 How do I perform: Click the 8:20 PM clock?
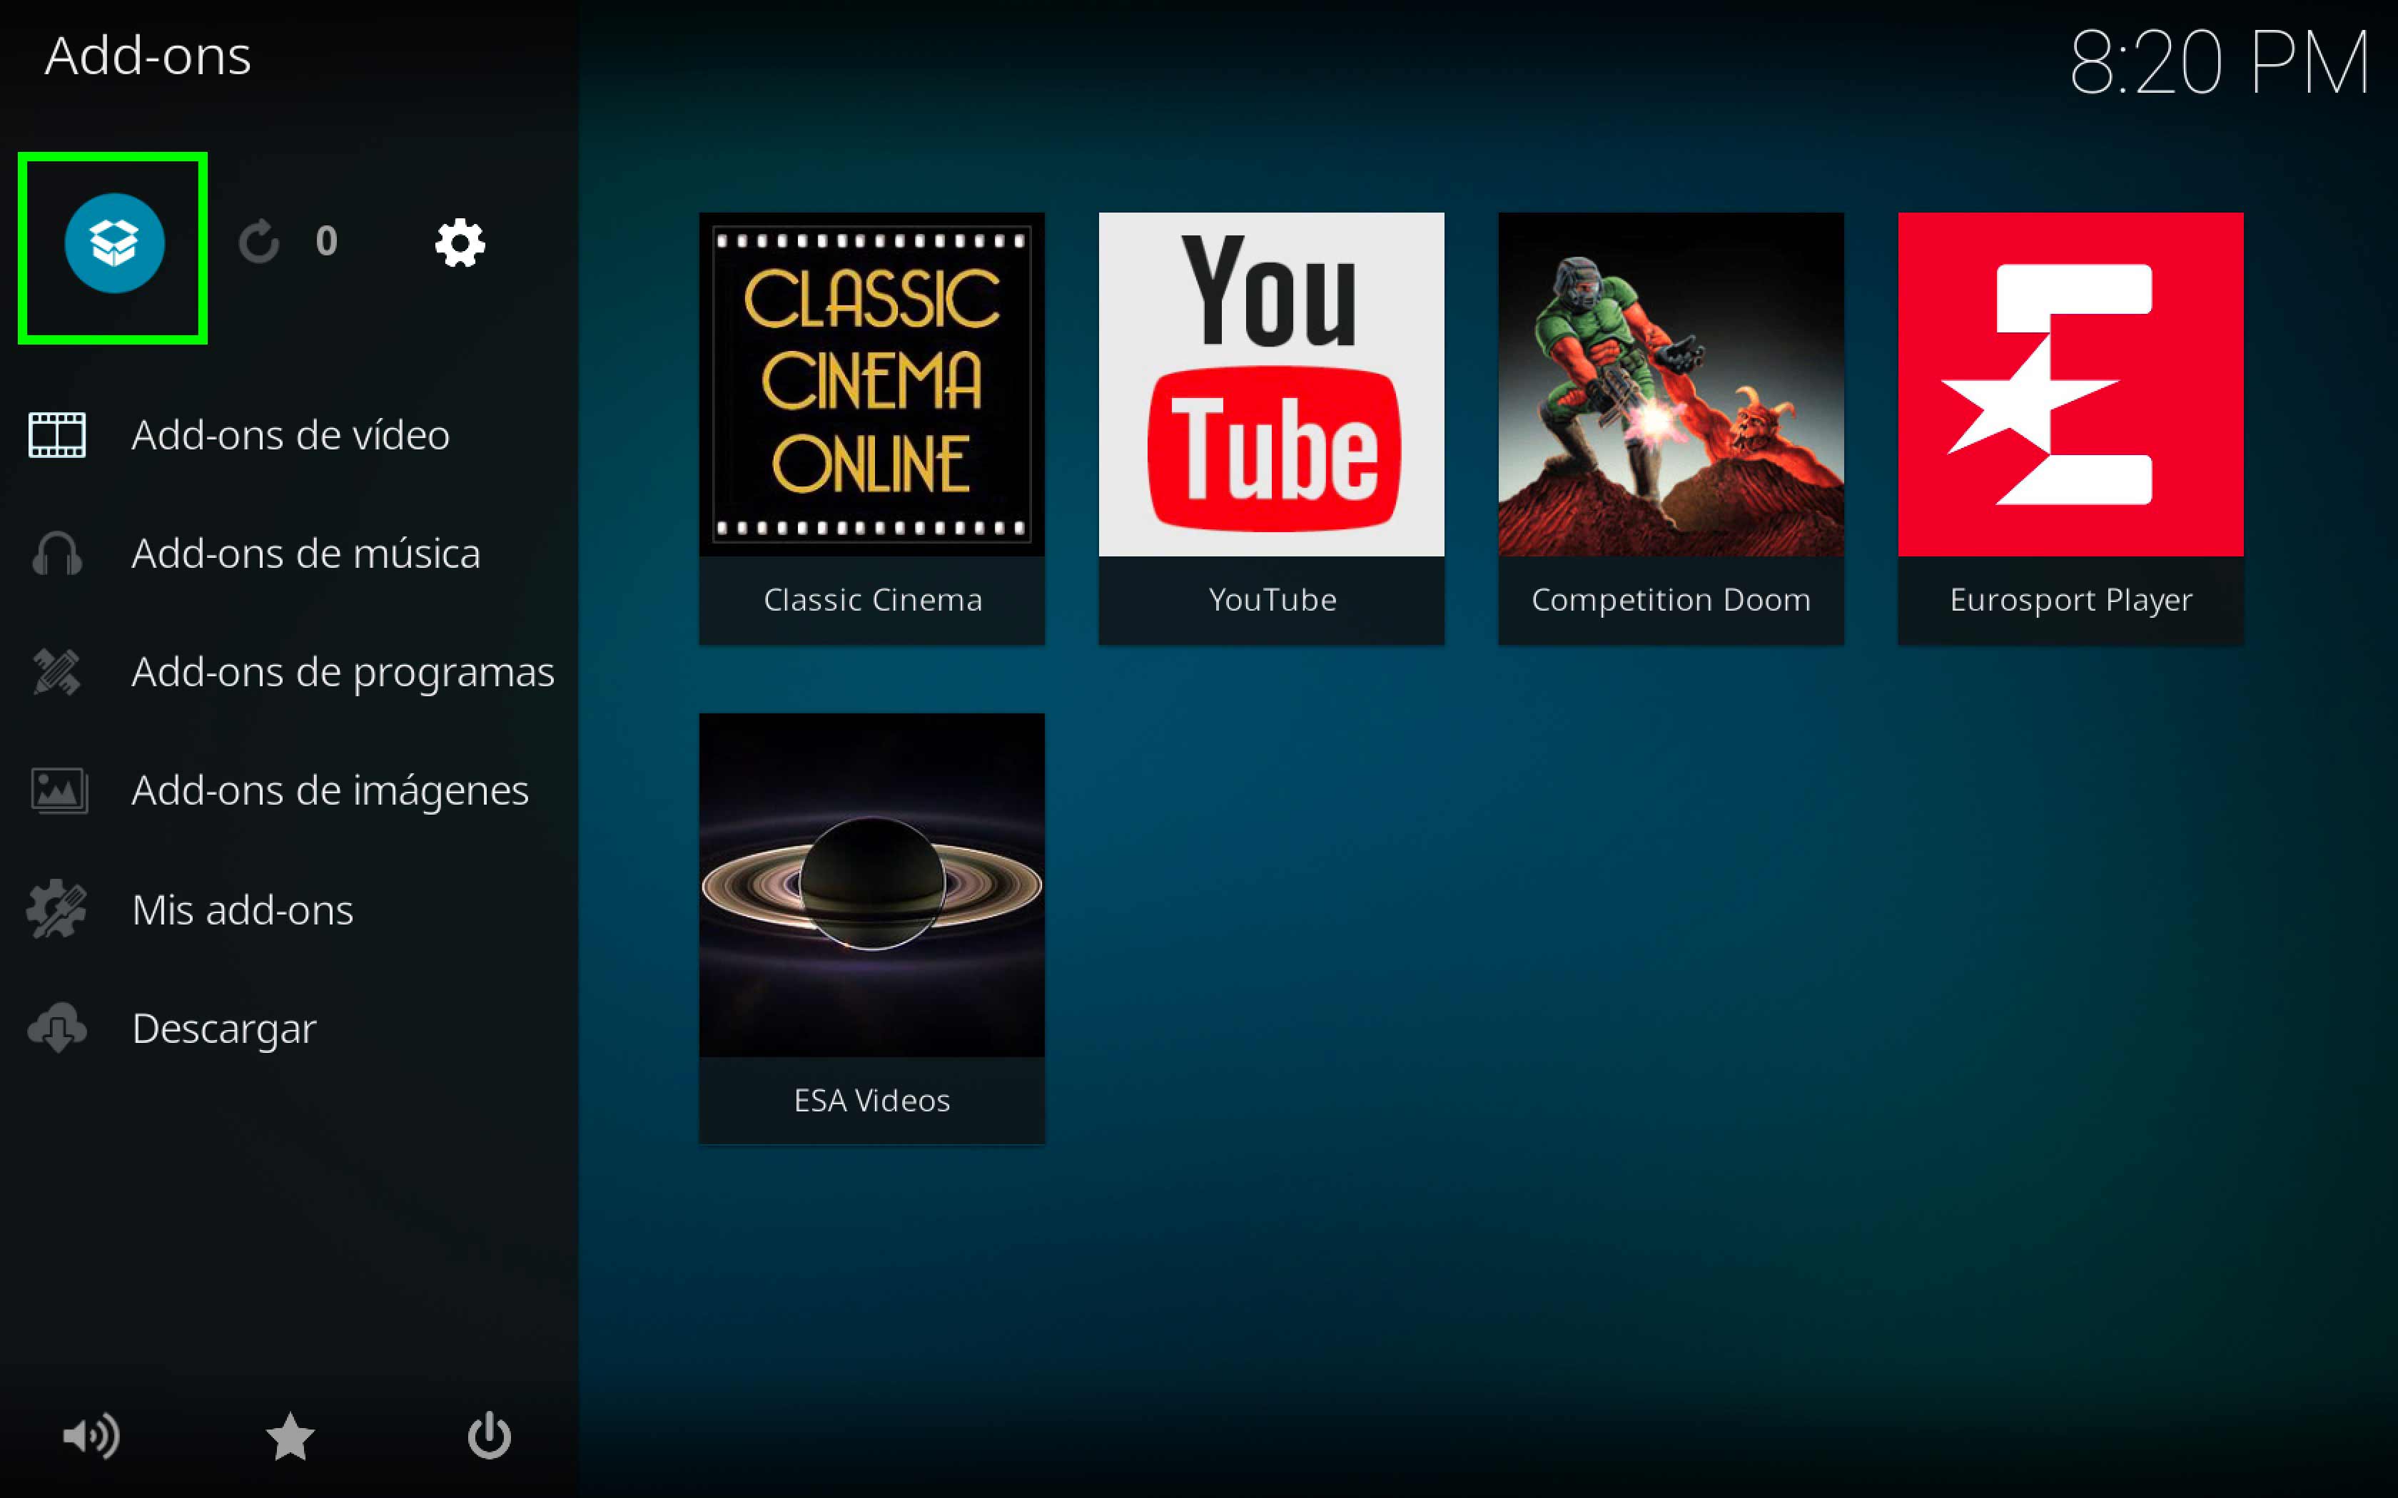click(2220, 63)
